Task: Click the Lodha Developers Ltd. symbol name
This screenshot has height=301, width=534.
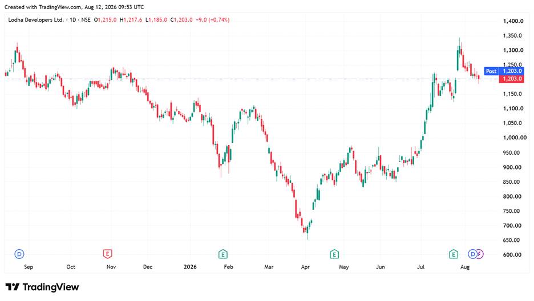Action: [36, 20]
